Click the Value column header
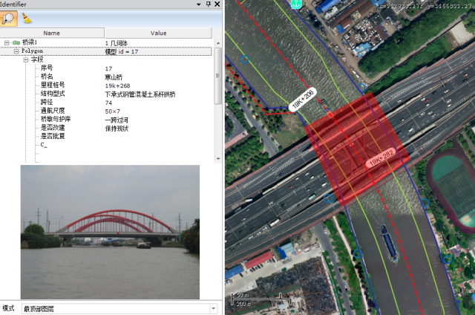Screen dimensions: 475x315 [x=158, y=33]
